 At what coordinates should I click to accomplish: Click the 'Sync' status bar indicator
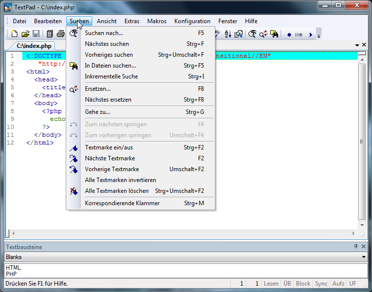[x=321, y=284]
